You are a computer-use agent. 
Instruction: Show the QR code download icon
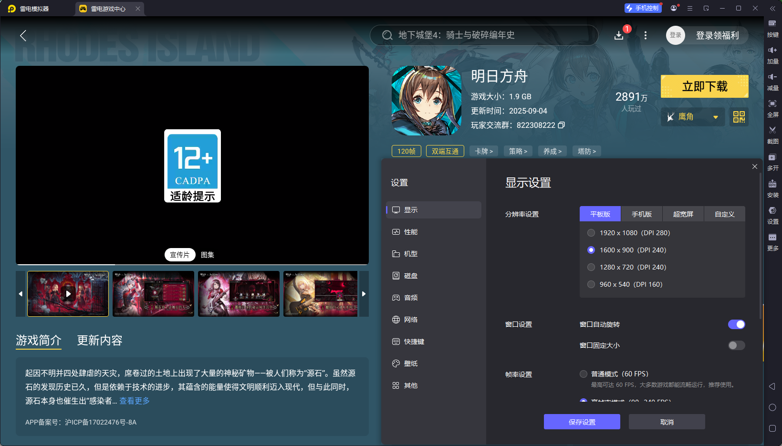click(x=739, y=117)
